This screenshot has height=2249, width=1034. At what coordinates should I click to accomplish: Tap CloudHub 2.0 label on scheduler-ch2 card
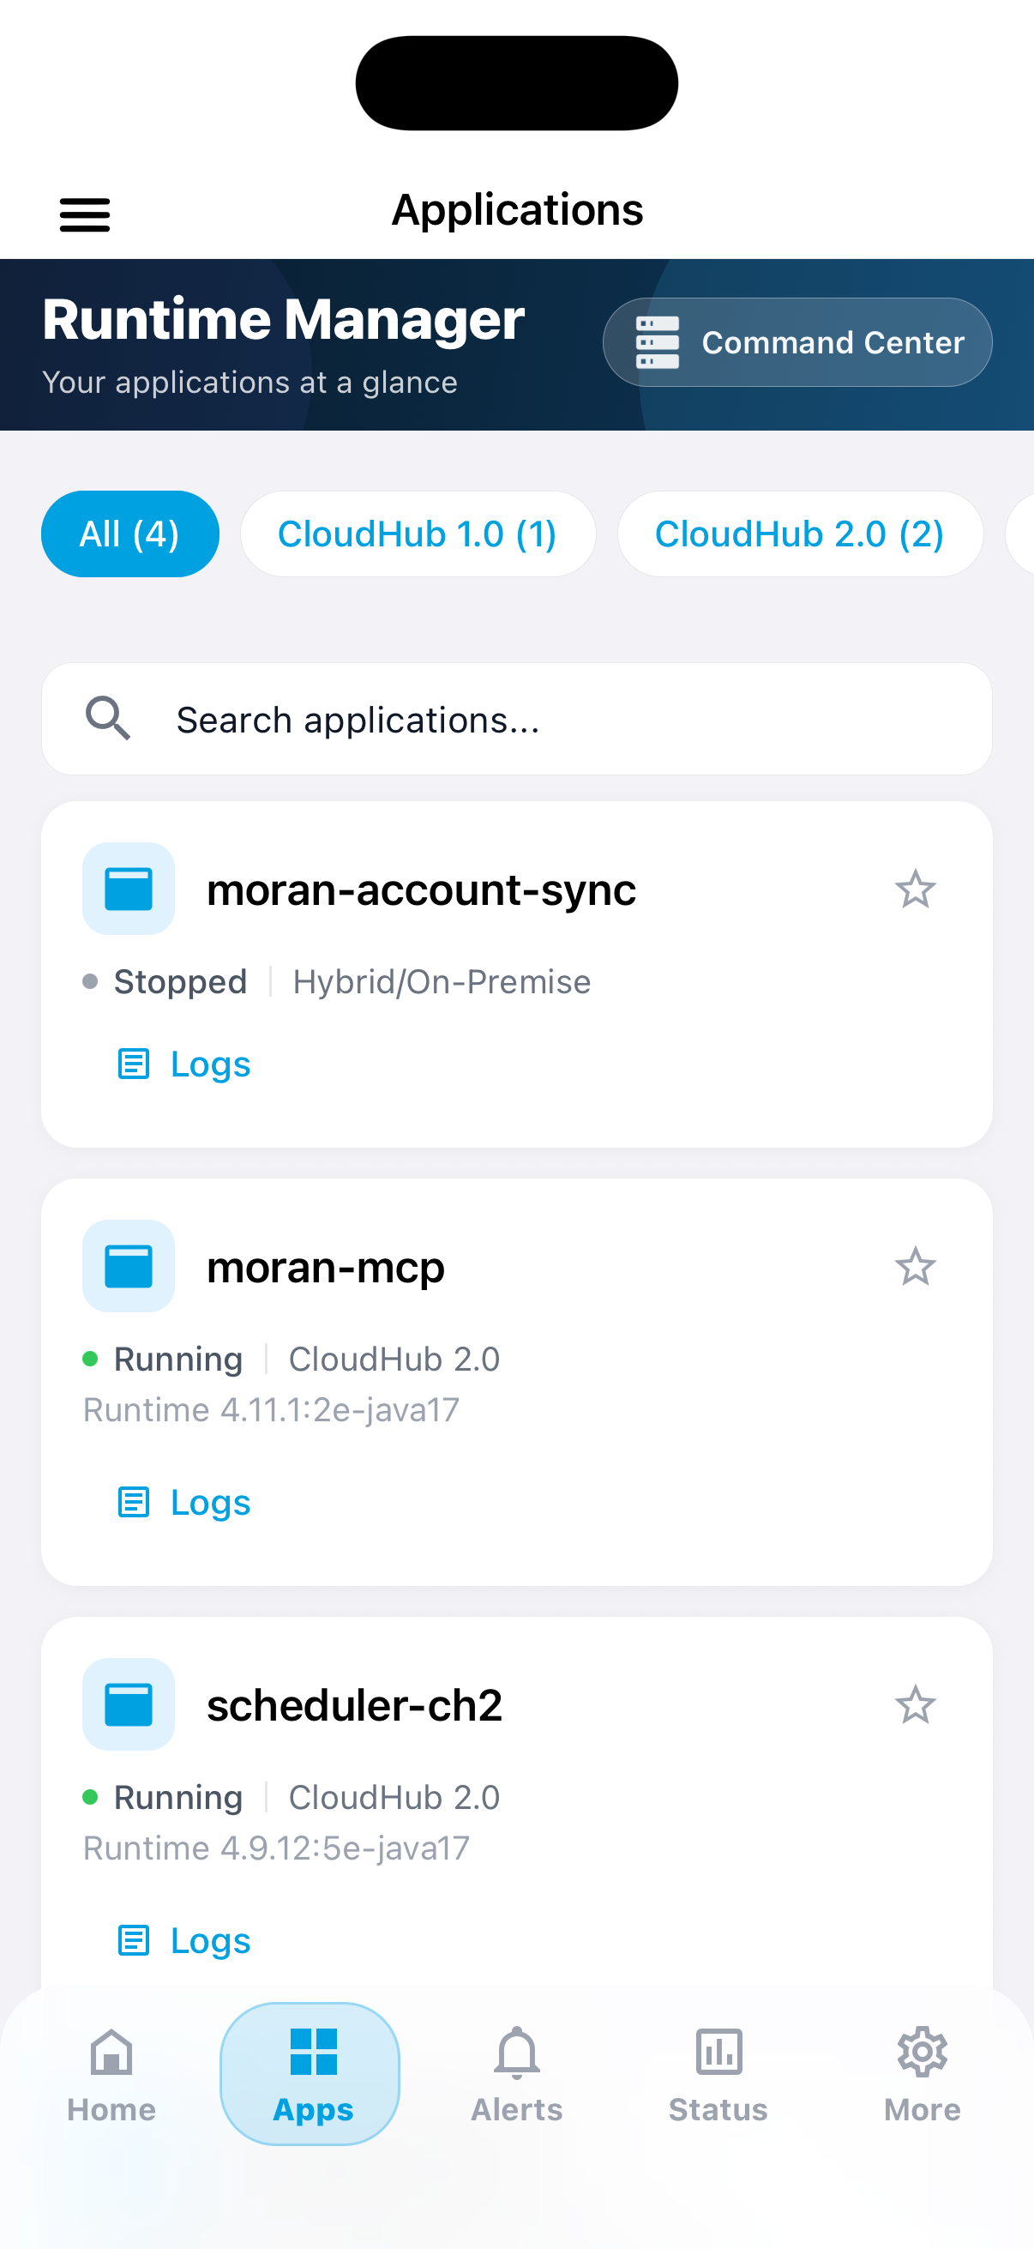pos(394,1798)
